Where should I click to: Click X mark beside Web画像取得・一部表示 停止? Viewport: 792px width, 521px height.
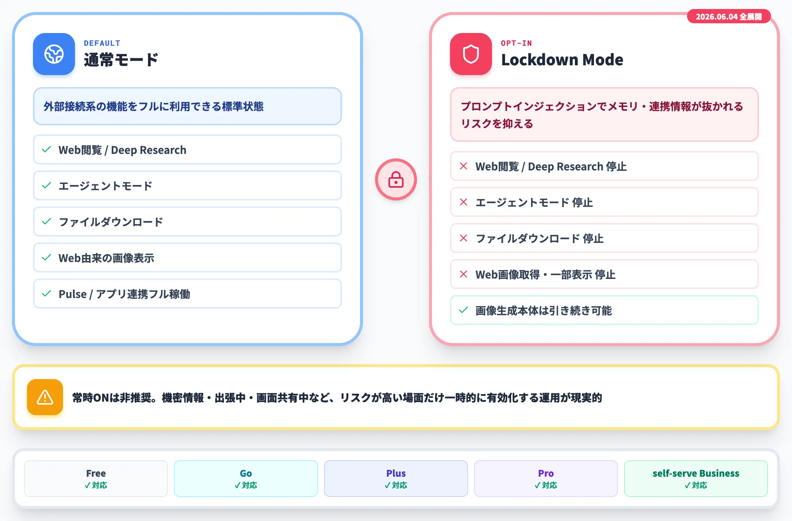463,274
